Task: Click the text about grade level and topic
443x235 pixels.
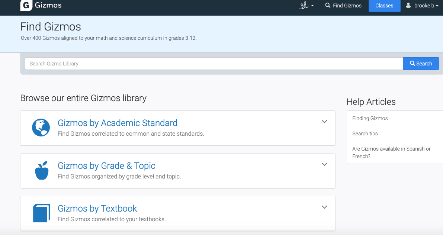Action: click(x=119, y=176)
